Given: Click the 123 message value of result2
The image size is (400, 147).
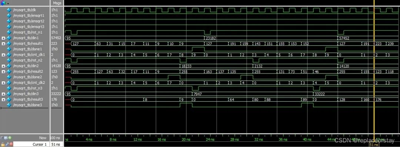Looking at the screenshot, I should tap(54, 72).
